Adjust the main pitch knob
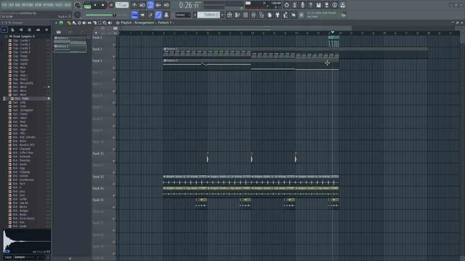This screenshot has width=465, height=261. (77, 15)
